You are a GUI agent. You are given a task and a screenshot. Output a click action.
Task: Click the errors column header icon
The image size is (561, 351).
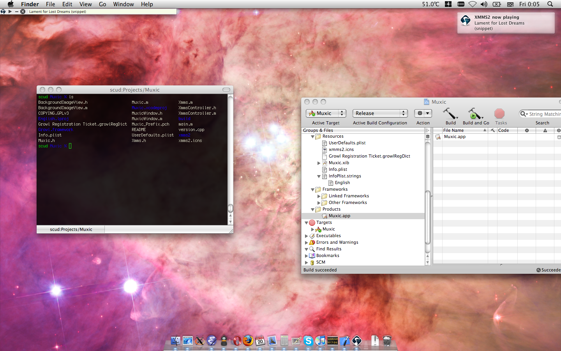[527, 130]
